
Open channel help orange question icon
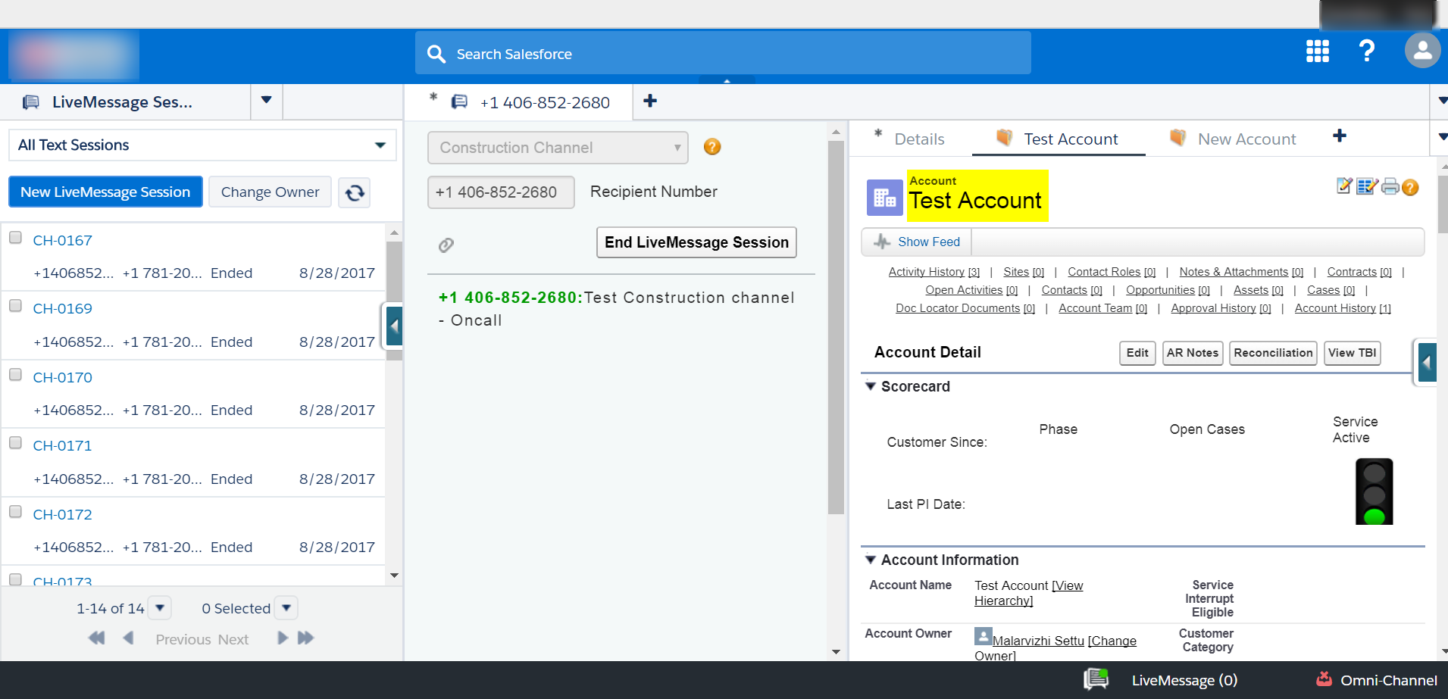click(712, 147)
